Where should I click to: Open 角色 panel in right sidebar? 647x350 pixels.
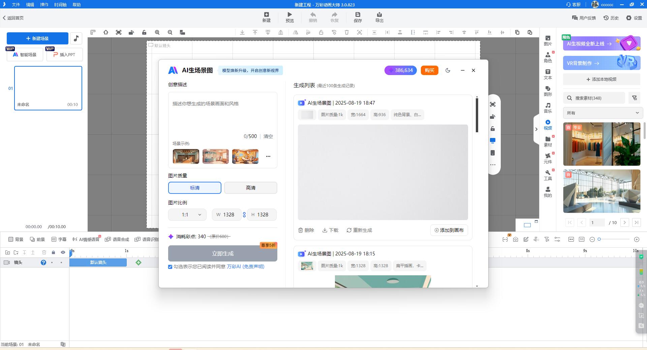tap(548, 58)
